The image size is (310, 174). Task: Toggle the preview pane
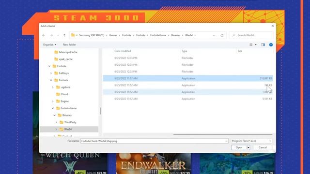pos(263,45)
